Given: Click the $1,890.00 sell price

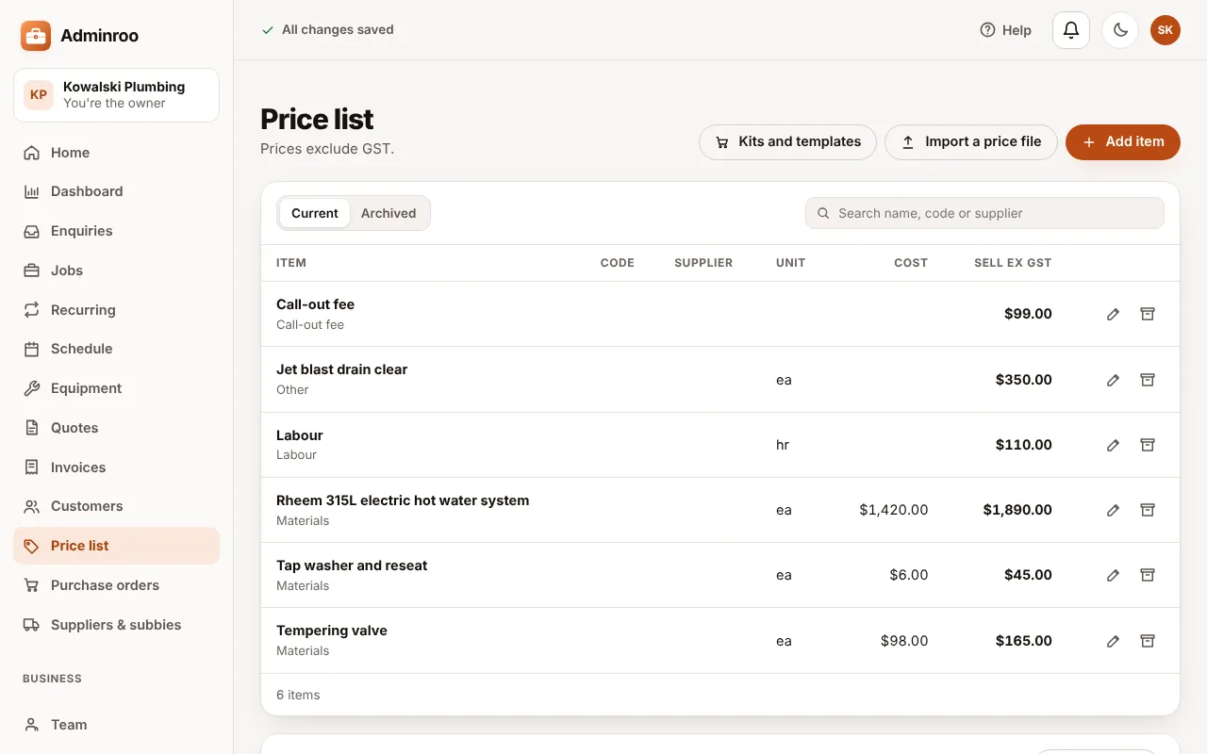Looking at the screenshot, I should coord(1017,510).
